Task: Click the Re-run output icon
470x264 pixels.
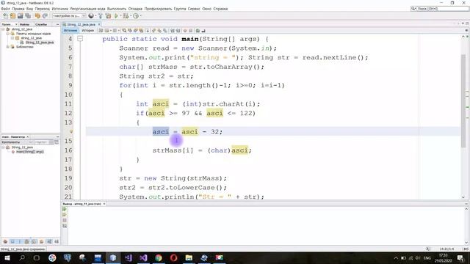Action: tap(65, 209)
